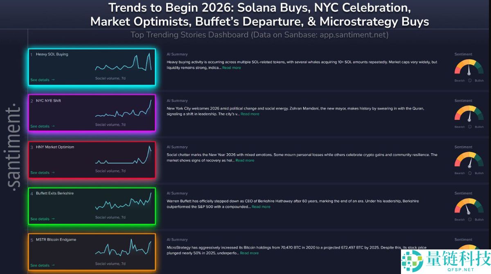
Task: Open See details for HNY Market Optimism
Action: (x=42, y=172)
